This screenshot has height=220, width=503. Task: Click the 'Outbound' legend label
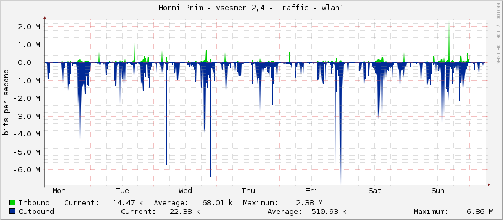coord(36,211)
